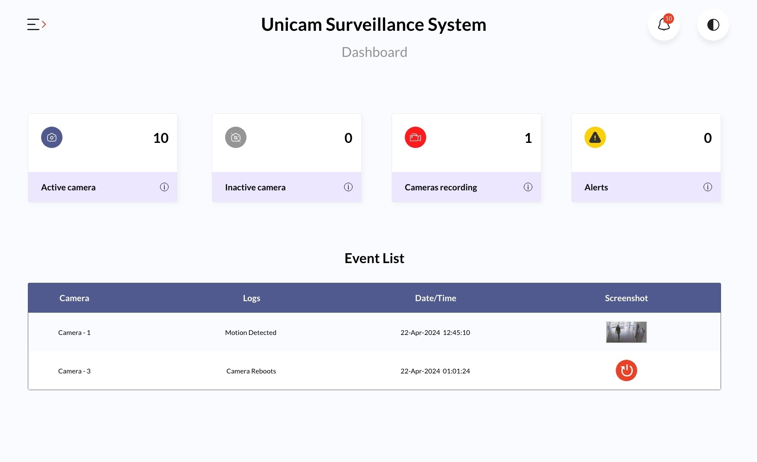This screenshot has width=757, height=462.
Task: Show info for Alerts card
Action: tap(708, 187)
